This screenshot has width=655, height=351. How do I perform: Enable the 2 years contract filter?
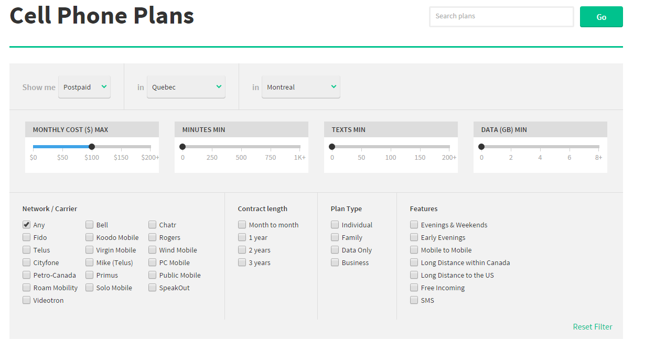click(242, 250)
